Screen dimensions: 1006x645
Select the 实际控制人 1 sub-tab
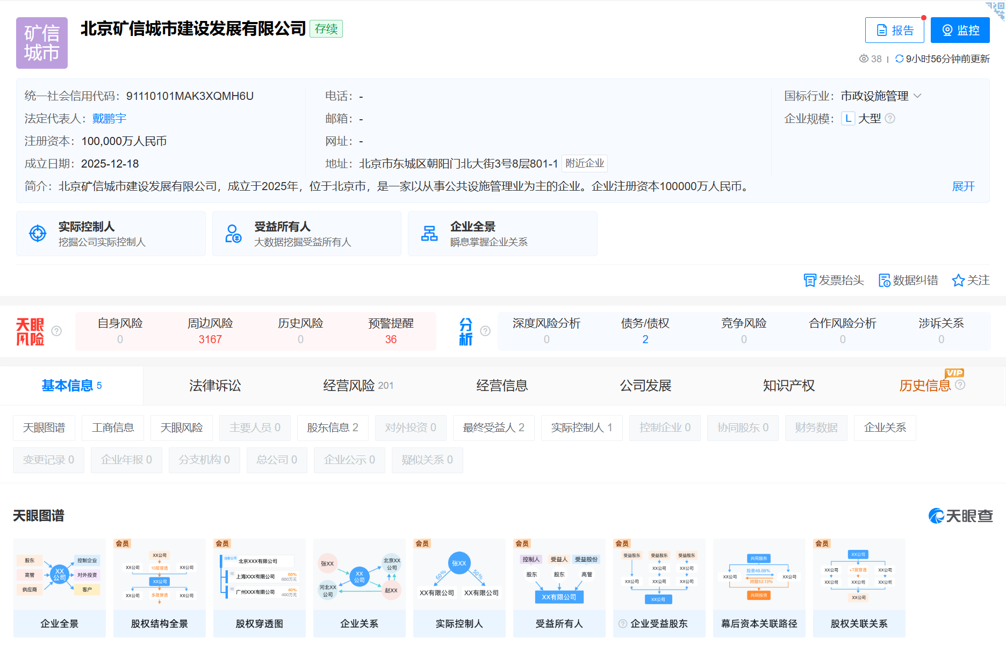coord(582,427)
